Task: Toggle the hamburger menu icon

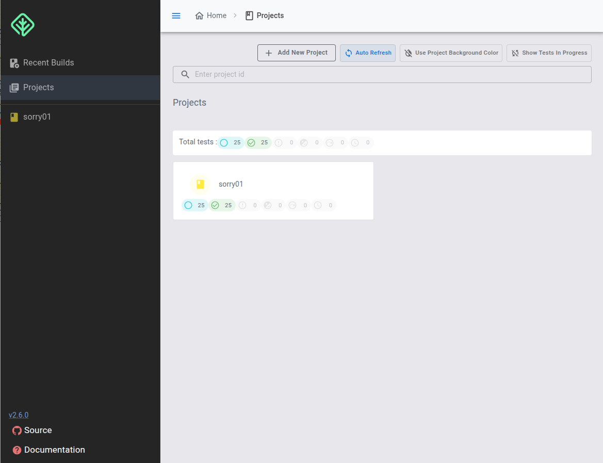Action: click(176, 16)
